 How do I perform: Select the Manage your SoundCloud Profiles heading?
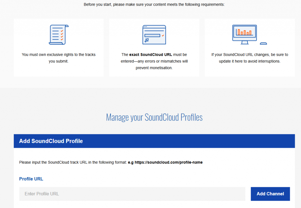point(154,118)
